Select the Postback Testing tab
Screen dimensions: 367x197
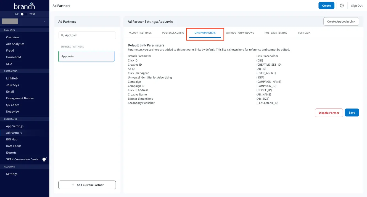[276, 33]
